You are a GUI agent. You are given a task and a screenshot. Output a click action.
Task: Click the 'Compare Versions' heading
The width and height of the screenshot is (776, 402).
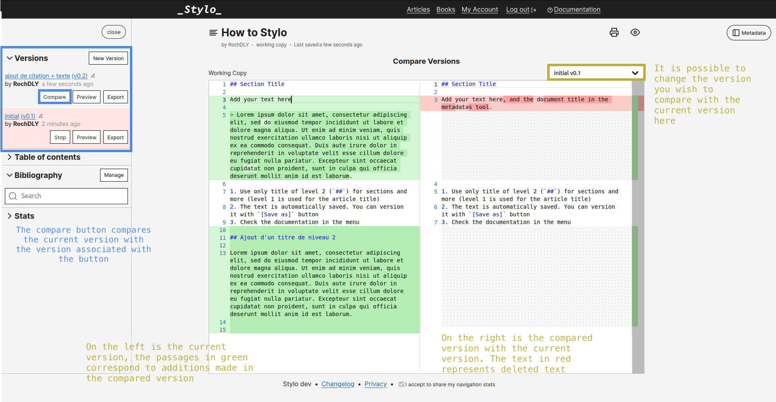click(426, 61)
